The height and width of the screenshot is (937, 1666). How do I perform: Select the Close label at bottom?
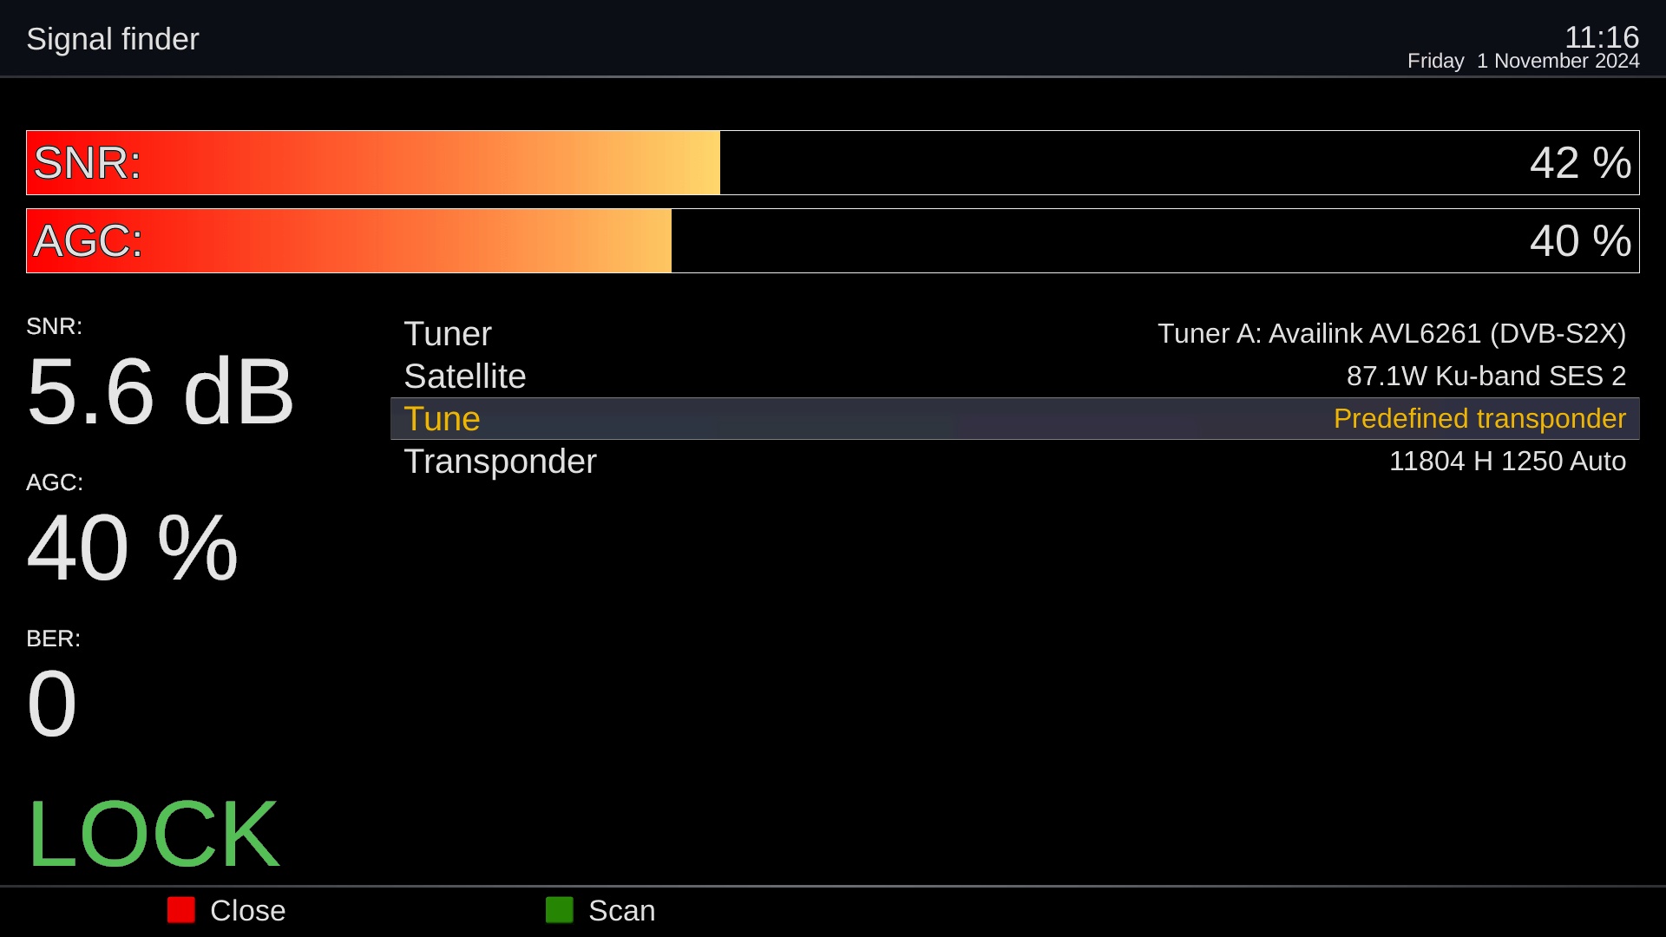247,911
